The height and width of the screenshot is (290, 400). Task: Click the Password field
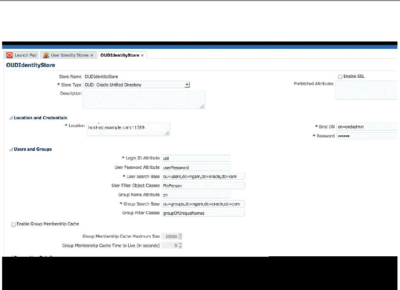click(x=367, y=136)
